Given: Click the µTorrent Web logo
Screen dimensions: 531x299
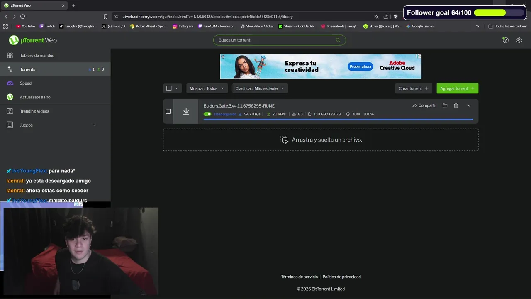Looking at the screenshot, I should (33, 40).
